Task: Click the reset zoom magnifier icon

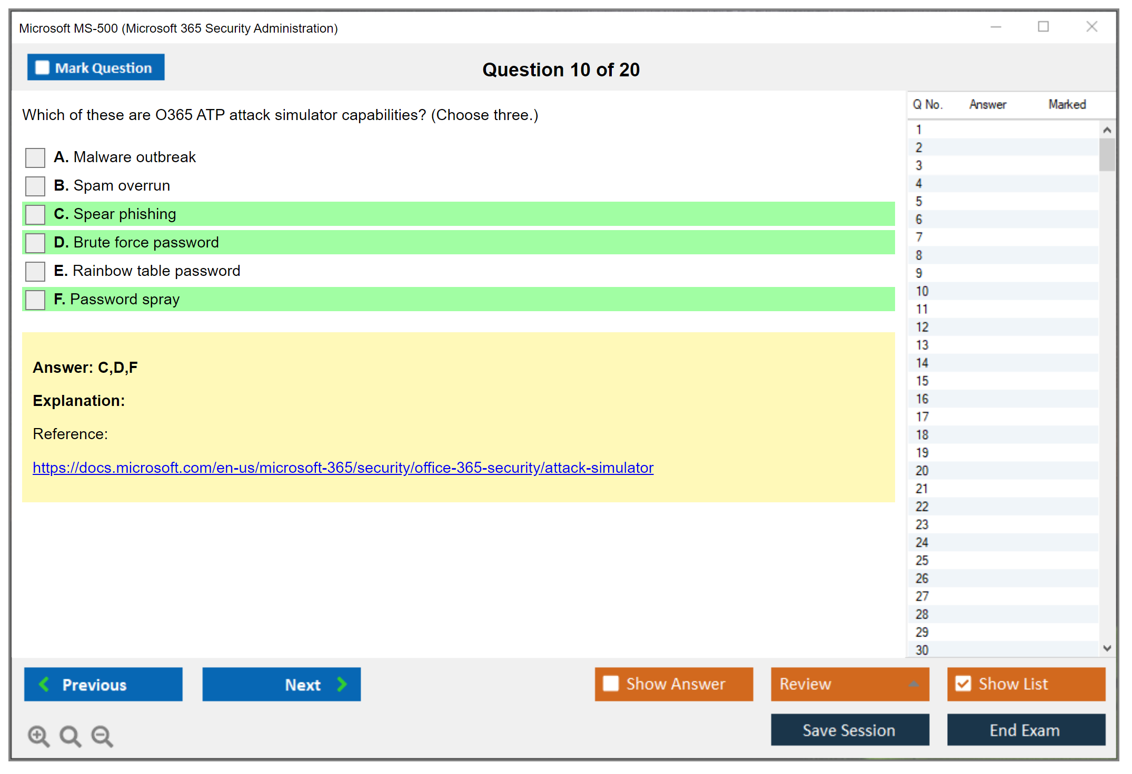Action: [70, 736]
